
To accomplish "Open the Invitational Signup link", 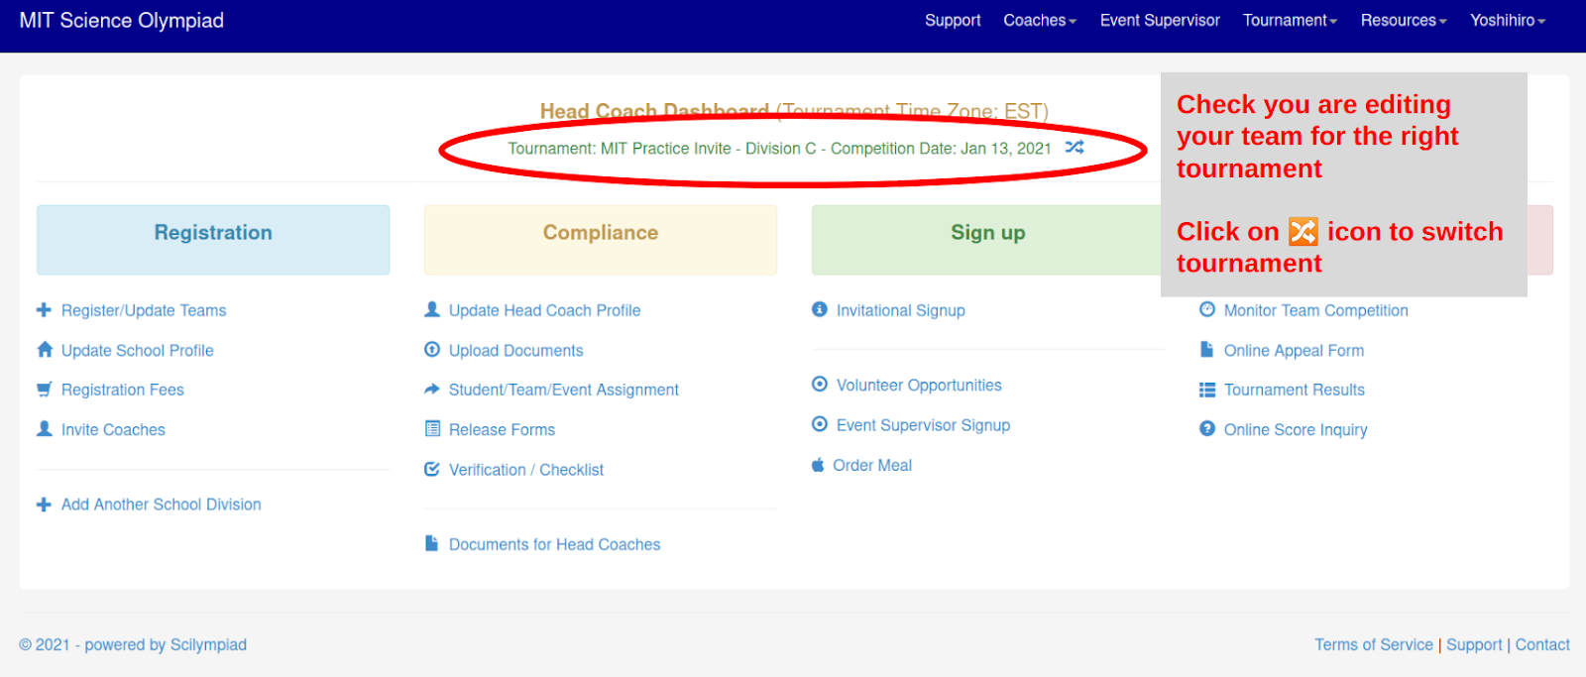I will click(901, 310).
